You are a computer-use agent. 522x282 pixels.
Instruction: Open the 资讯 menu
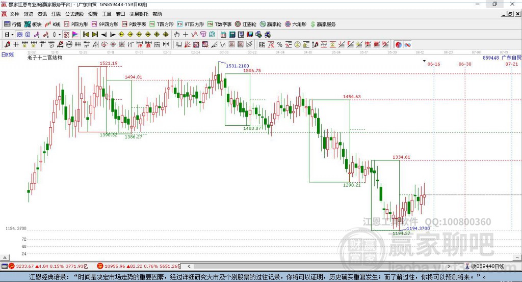(42, 14)
